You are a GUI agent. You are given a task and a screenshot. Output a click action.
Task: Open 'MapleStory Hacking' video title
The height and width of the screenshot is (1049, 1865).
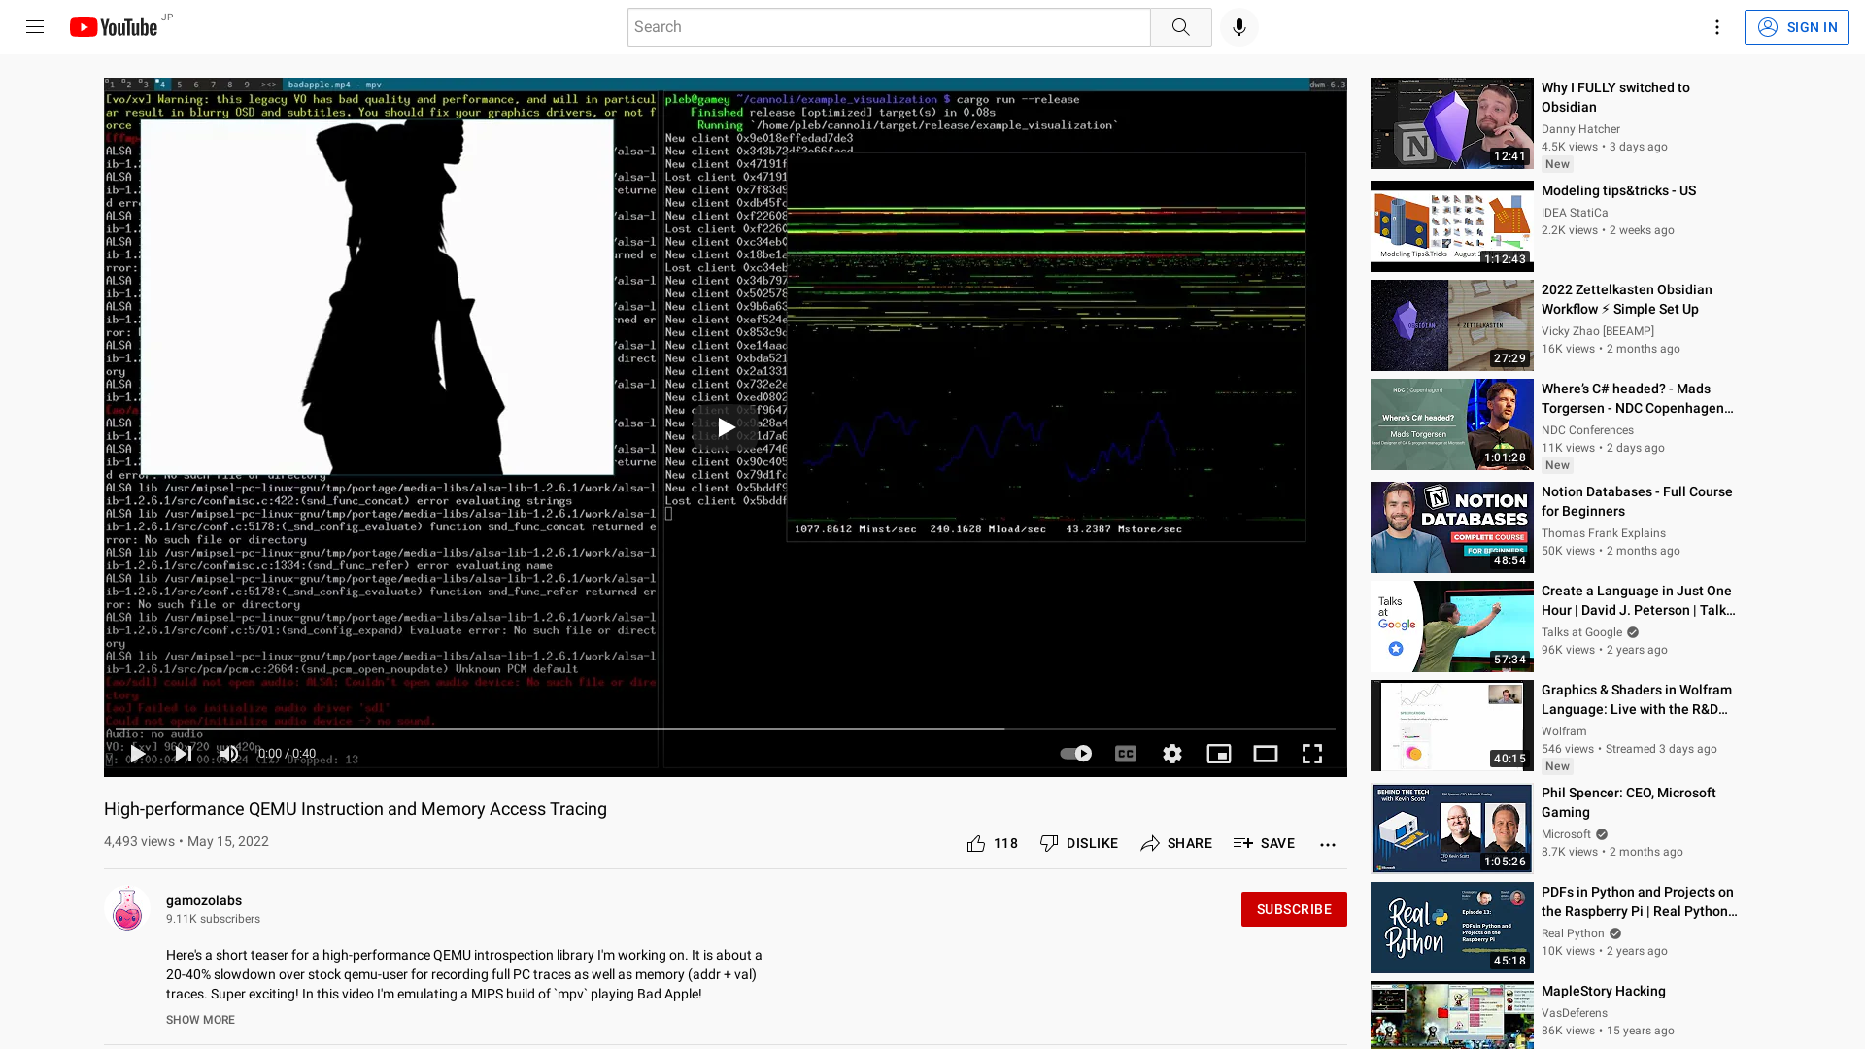[1603, 991]
